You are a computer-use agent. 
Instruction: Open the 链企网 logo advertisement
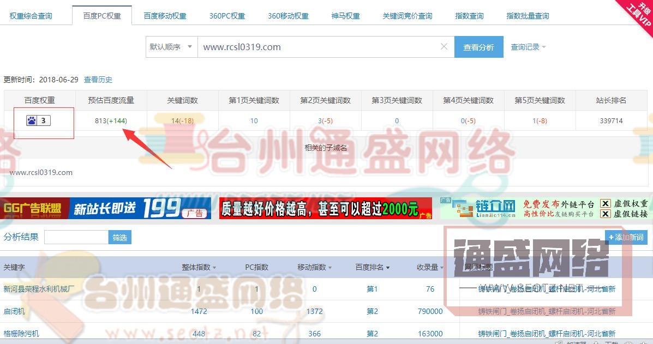pos(478,208)
